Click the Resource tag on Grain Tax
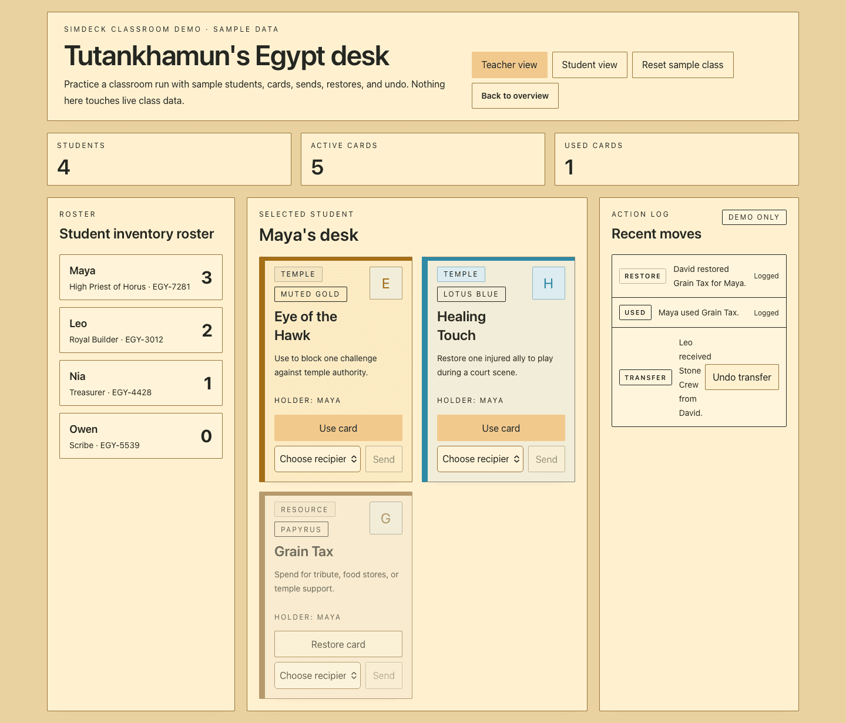The image size is (846, 723). pos(305,509)
